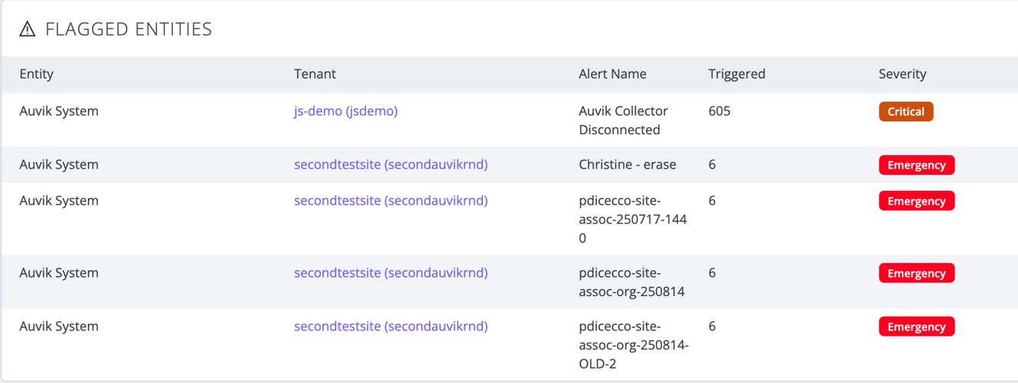1018x383 pixels.
Task: Select the Christine - erase alert name
Action: point(627,165)
